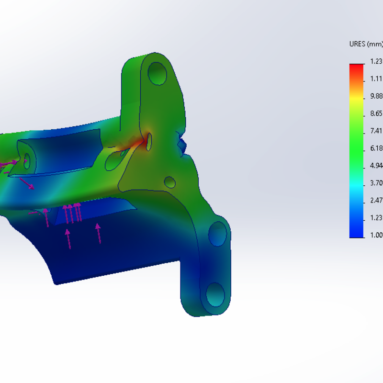Click the 9.88 legend value

pos(376,96)
